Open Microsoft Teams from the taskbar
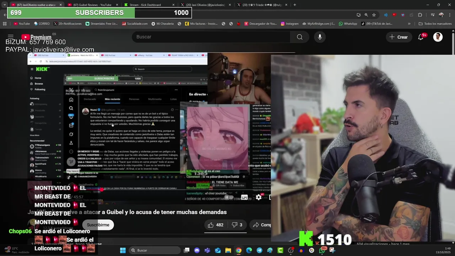The width and height of the screenshot is (455, 256). (207, 250)
